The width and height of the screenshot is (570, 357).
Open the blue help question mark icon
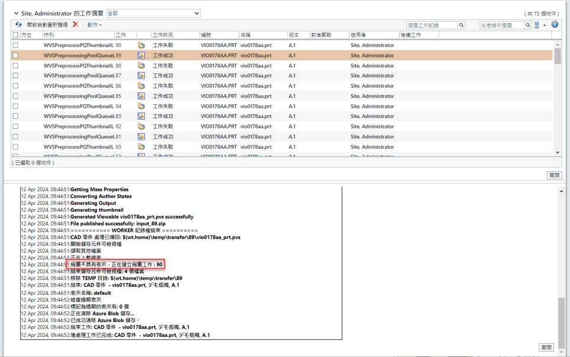pyautogui.click(x=555, y=24)
